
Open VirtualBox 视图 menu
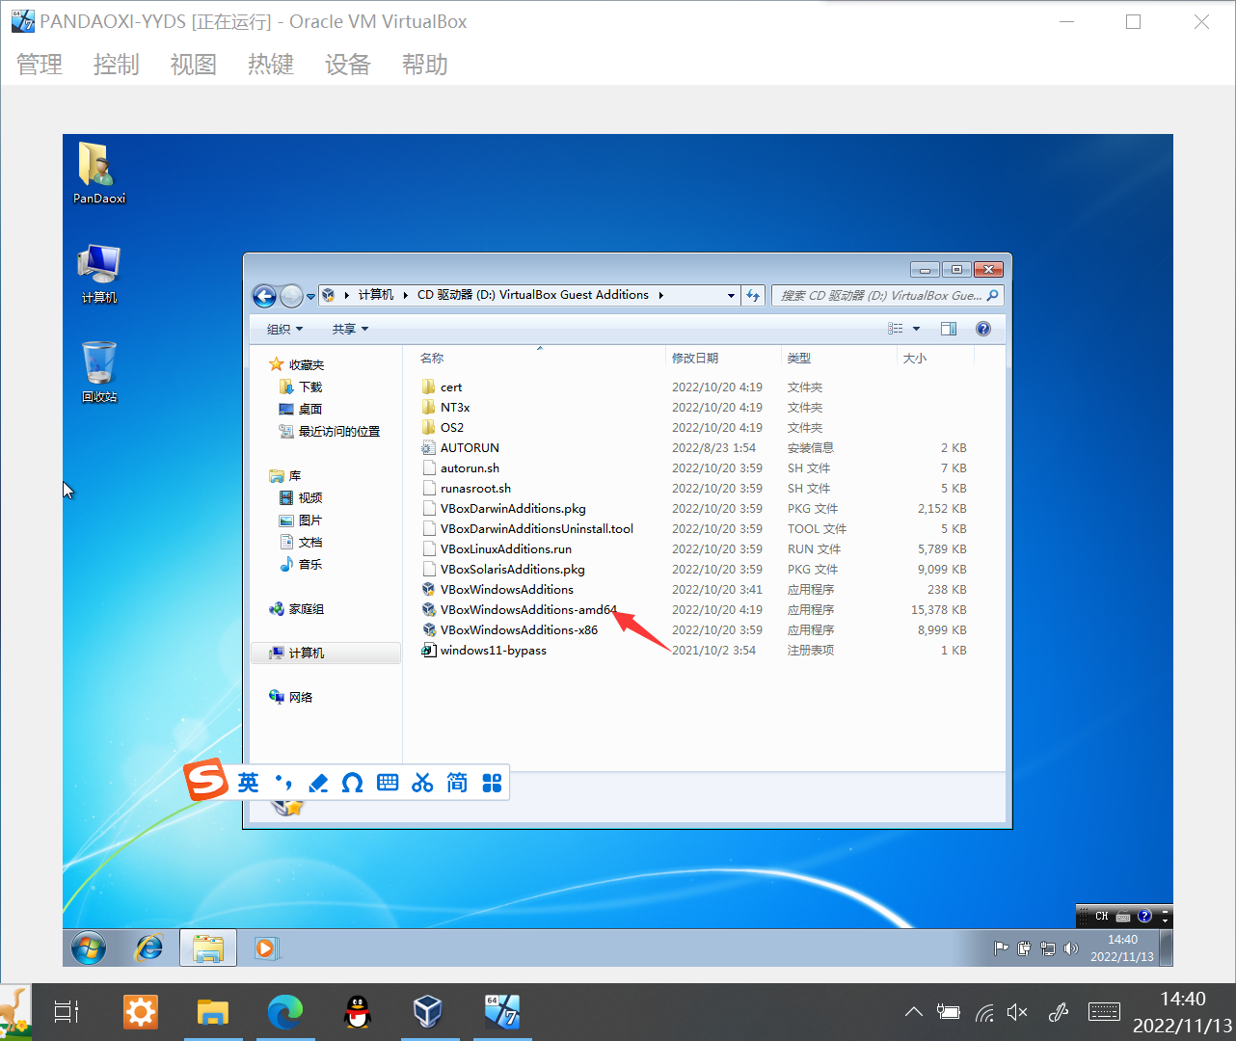click(194, 65)
